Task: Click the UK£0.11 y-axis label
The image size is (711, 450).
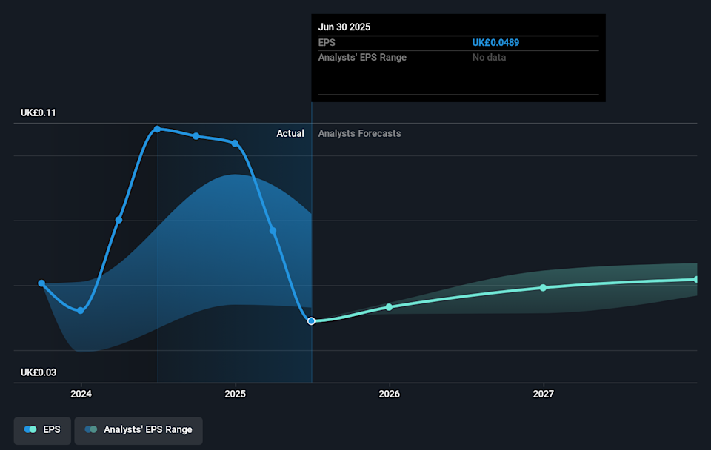Action: tap(39, 113)
